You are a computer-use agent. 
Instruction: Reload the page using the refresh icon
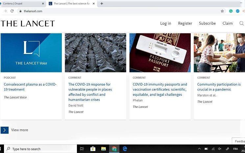tap(12, 11)
